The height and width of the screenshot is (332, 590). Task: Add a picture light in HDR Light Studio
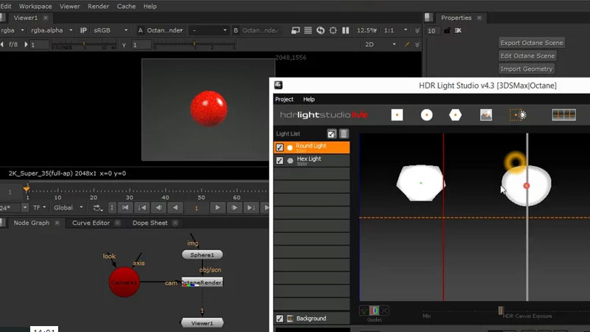coord(486,115)
